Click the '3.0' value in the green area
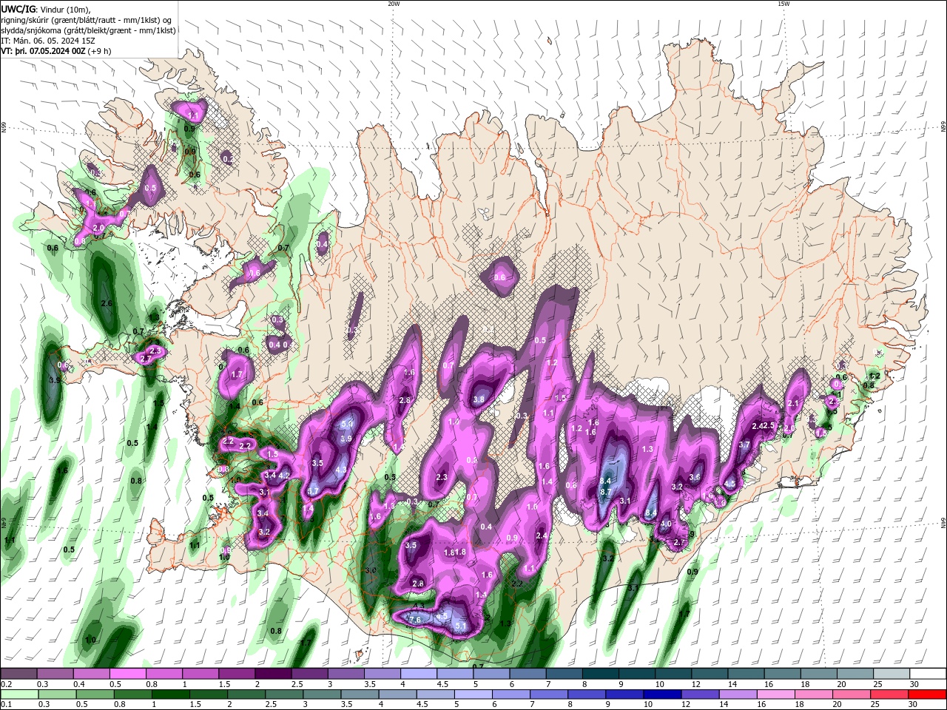 (x=371, y=570)
